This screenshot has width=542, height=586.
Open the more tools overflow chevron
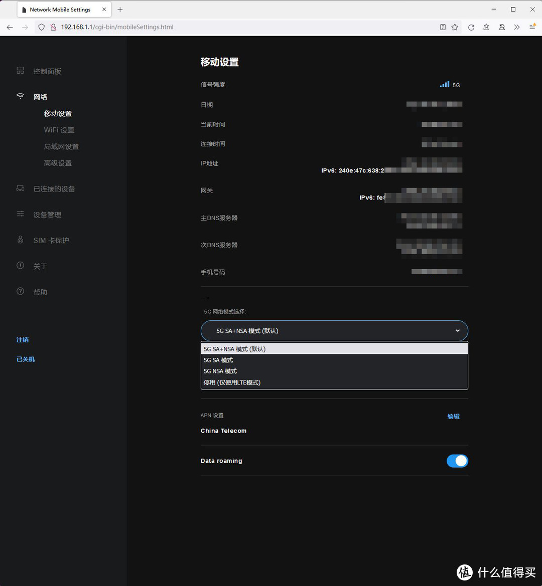tap(517, 27)
